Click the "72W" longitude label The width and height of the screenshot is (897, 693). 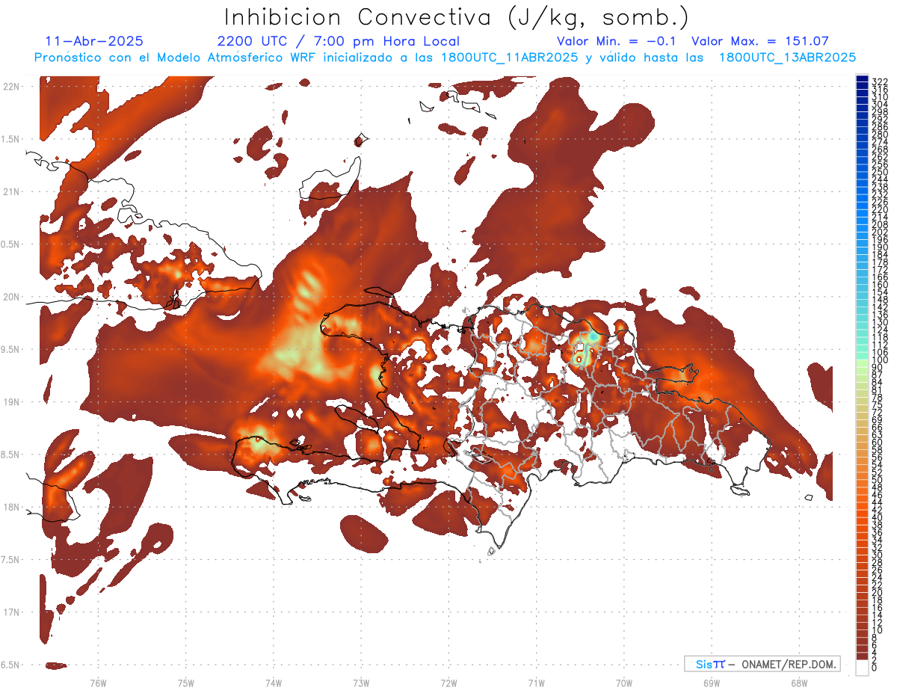(449, 683)
